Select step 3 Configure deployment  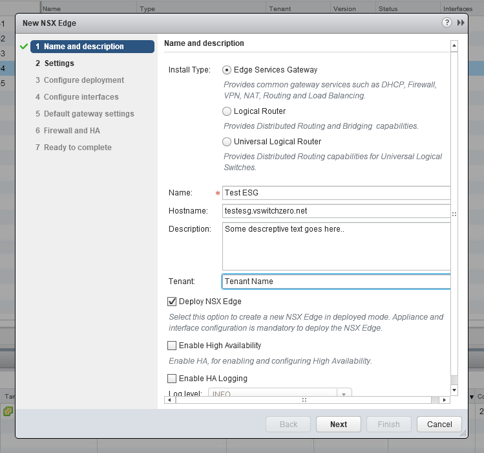[x=79, y=80]
